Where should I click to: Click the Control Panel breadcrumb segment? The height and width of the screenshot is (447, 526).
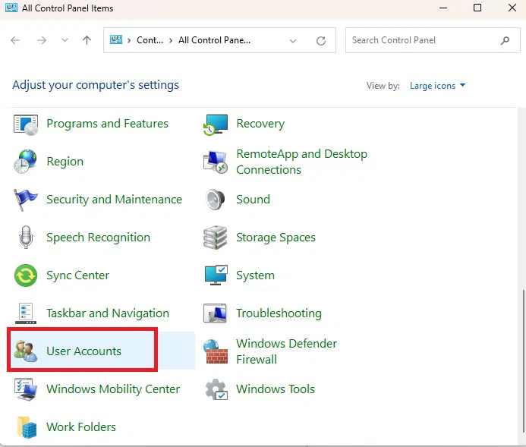pos(150,40)
